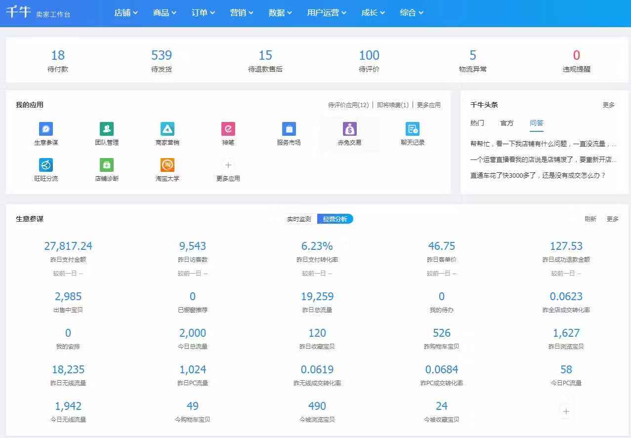Open the 聊天记录 app icon
The width and height of the screenshot is (631, 438).
(413, 129)
